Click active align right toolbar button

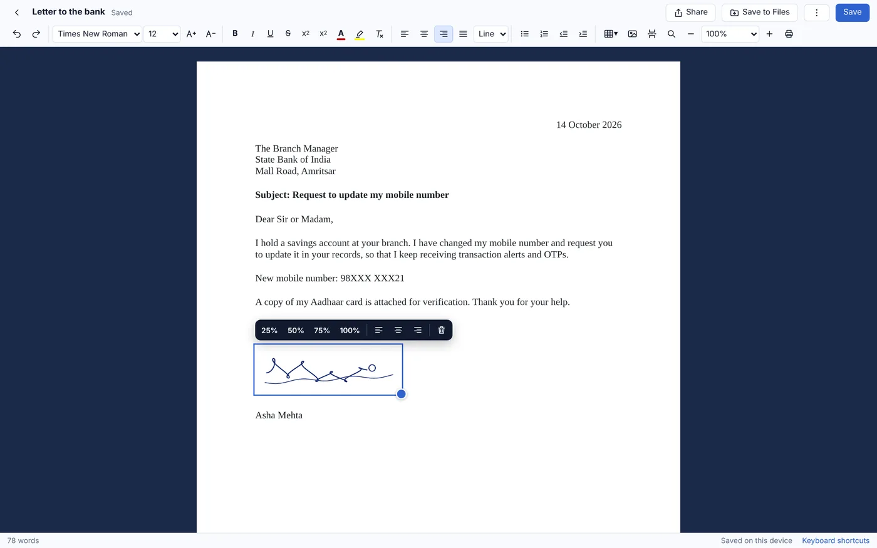(x=444, y=34)
